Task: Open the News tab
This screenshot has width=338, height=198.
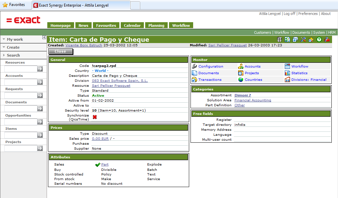Action: [83, 25]
